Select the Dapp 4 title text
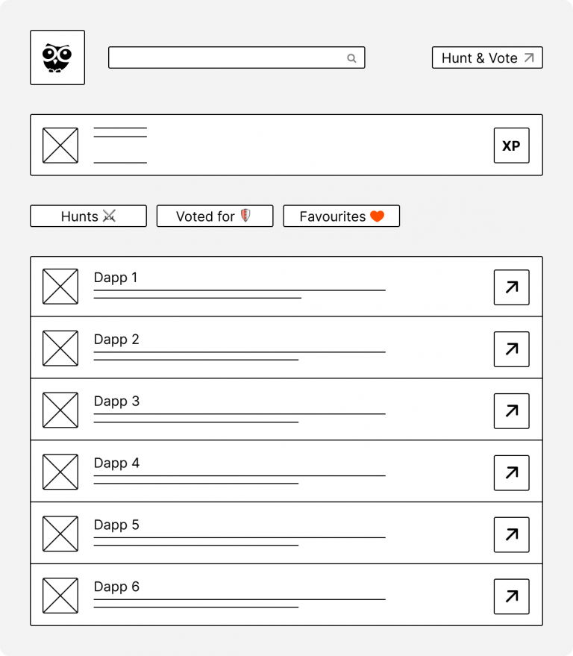 [x=116, y=463]
